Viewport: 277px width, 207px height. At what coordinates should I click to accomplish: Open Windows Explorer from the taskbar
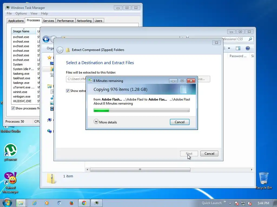click(x=21, y=203)
